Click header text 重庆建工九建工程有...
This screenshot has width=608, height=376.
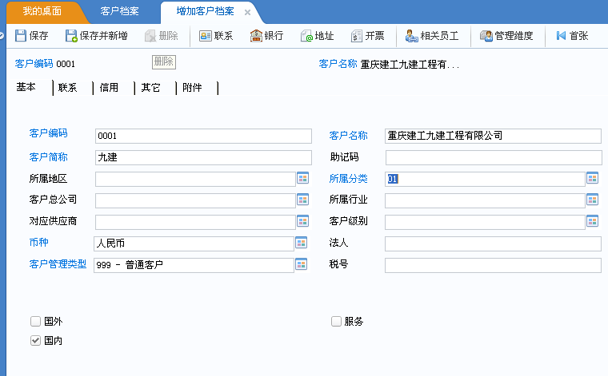click(410, 64)
